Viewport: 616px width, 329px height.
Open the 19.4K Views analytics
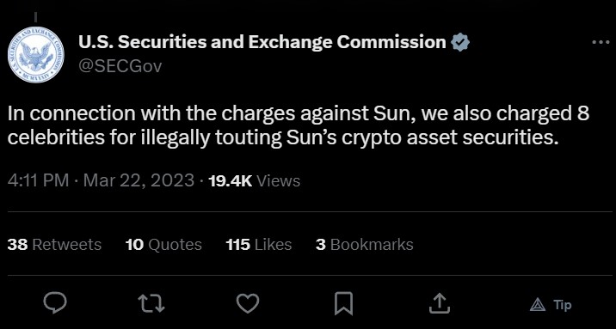coord(254,180)
